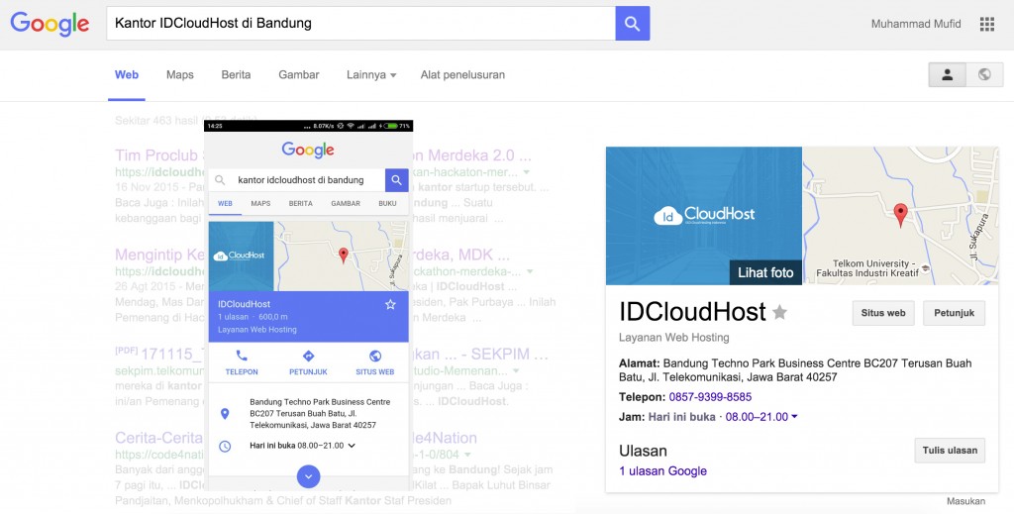Open the 1 ulasan Google link
This screenshot has width=1014, height=514.
[x=662, y=471]
